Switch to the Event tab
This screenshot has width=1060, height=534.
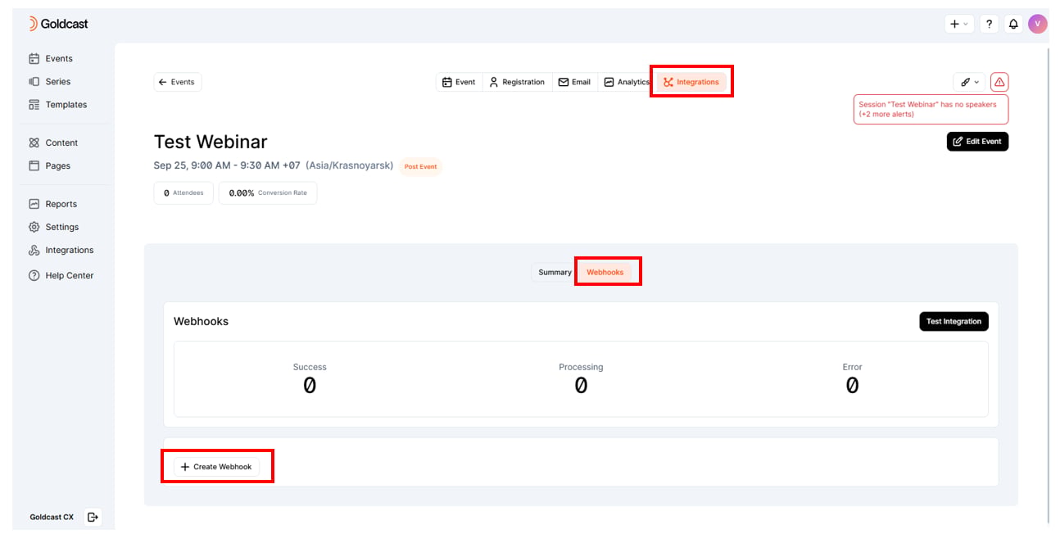coord(459,82)
